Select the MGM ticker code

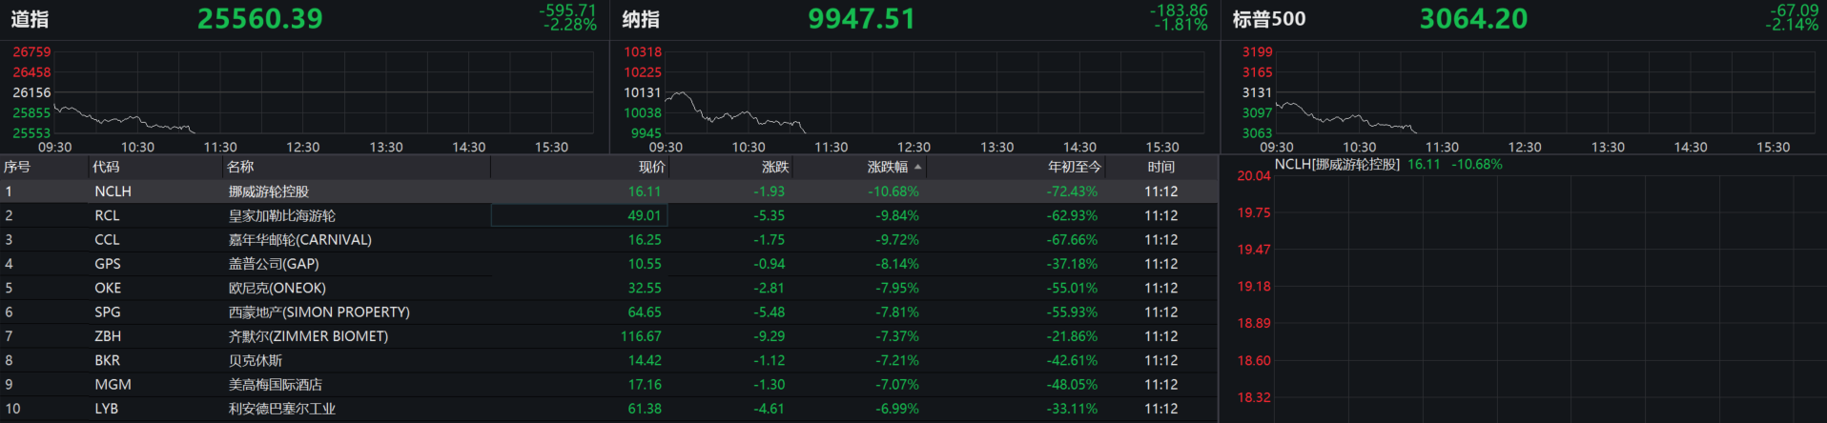pos(113,385)
